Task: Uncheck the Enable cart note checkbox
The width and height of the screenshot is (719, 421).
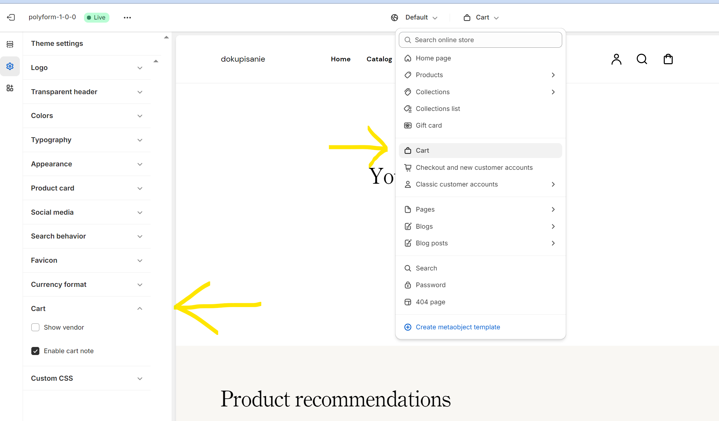Action: point(35,351)
